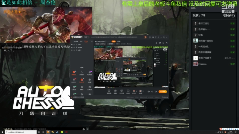This screenshot has height=134, width=239.
Task: Select the orange active third source tab
Action: 86,41
